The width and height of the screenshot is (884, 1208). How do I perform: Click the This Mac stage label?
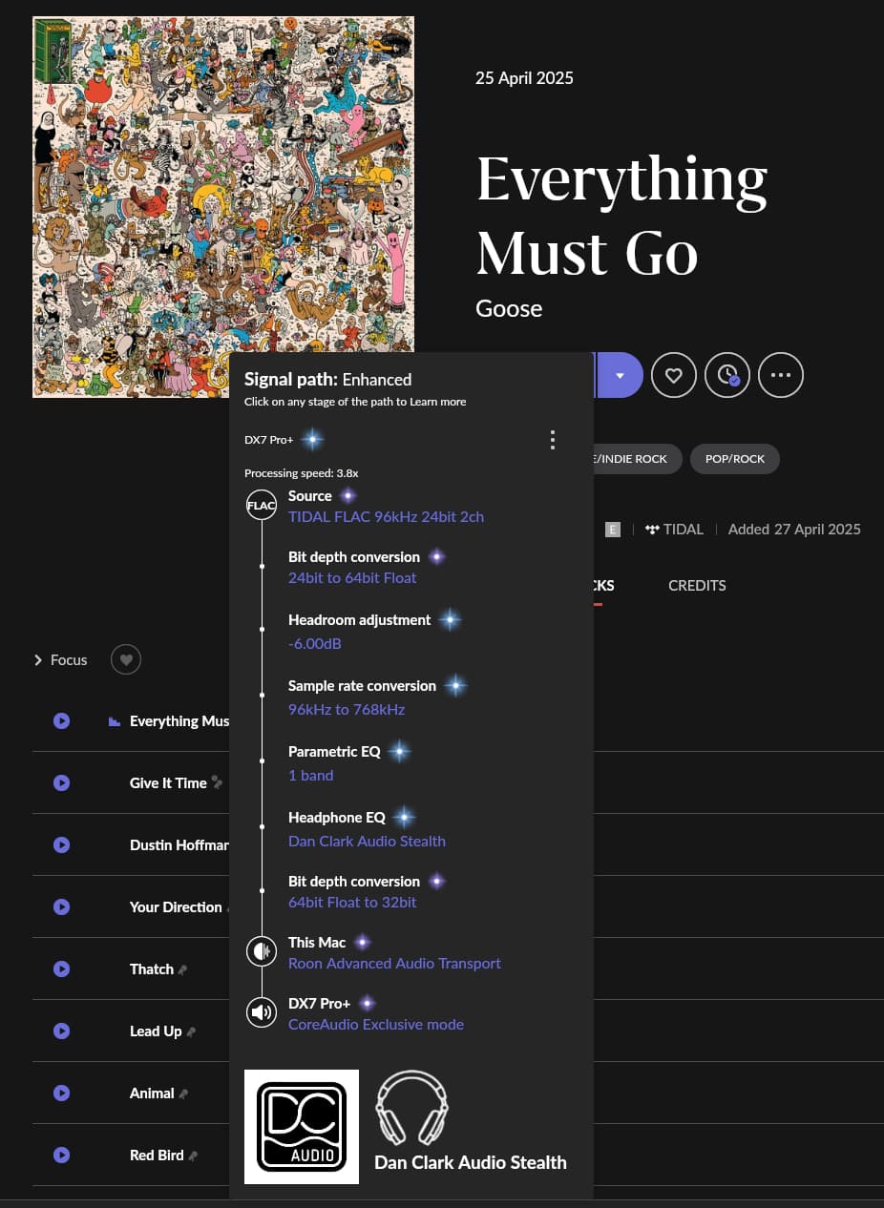[317, 943]
